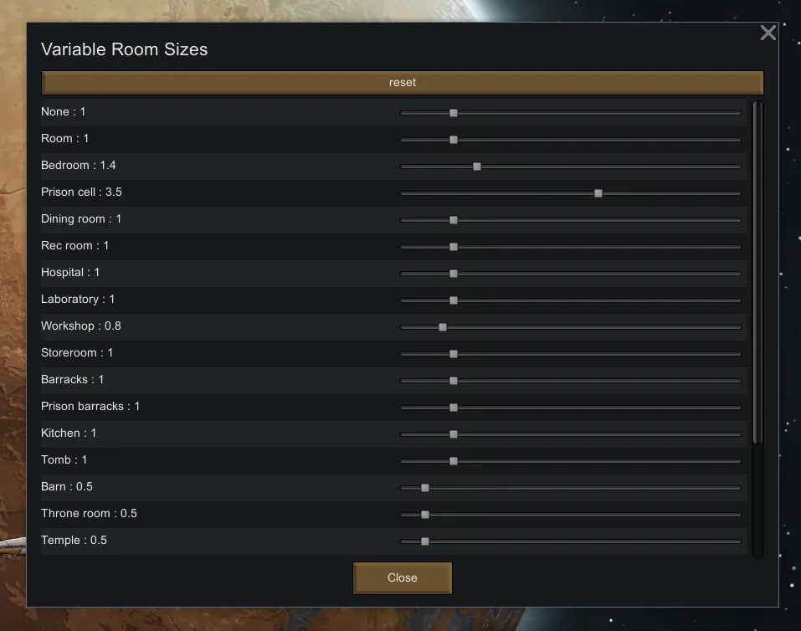The image size is (801, 631).
Task: Click the Tomb slider handle
Action: pyautogui.click(x=454, y=461)
